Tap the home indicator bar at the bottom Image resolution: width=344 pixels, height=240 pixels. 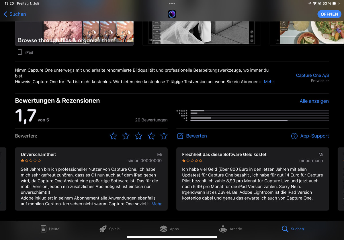(x=172, y=237)
